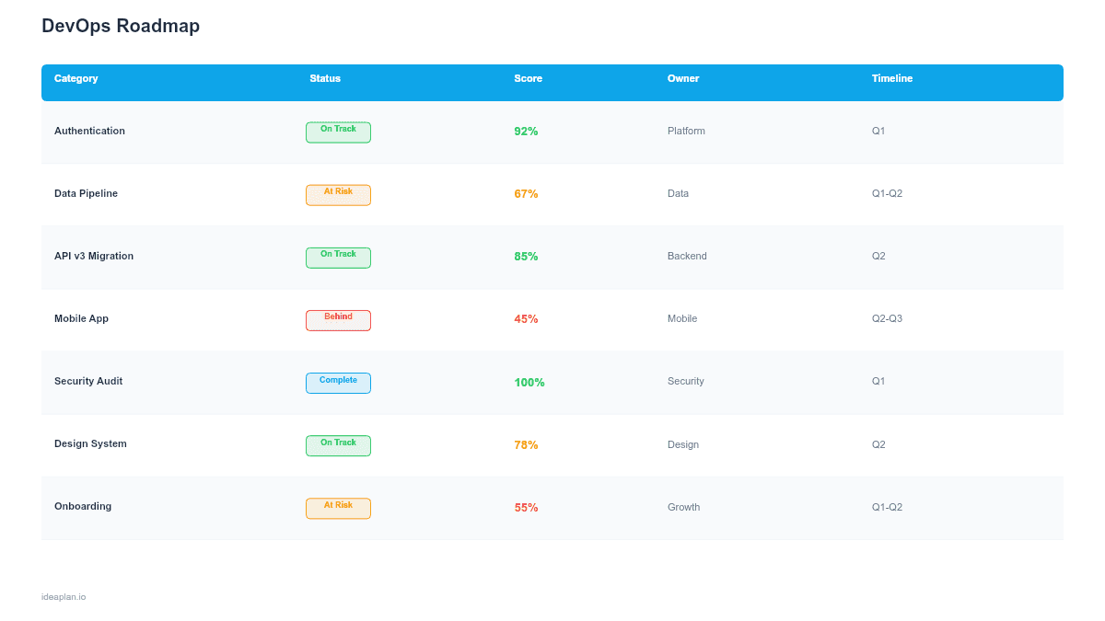The image size is (1105, 621).
Task: Click the 100% score for Security Audit
Action: (x=529, y=383)
